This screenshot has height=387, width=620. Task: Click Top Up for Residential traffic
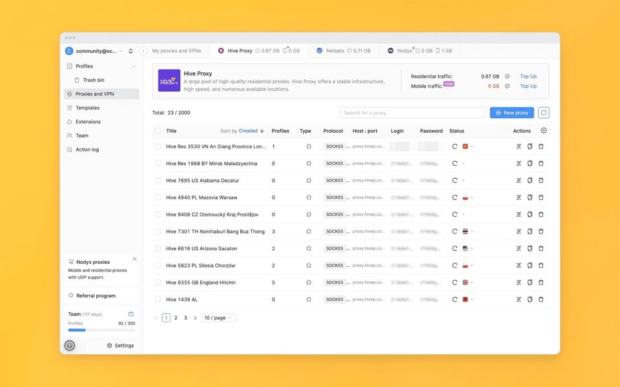tap(528, 76)
